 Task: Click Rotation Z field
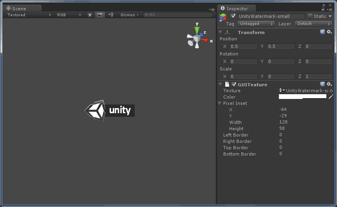(x=318, y=61)
